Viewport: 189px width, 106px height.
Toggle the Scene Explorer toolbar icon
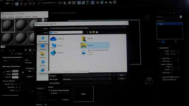(70, 3)
